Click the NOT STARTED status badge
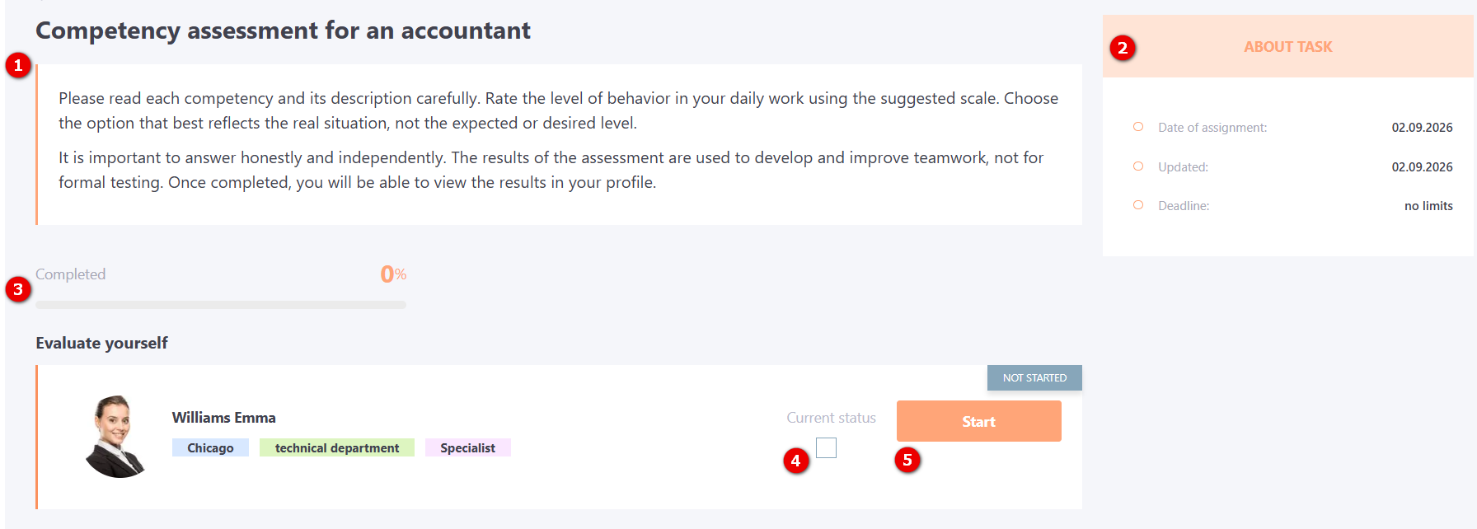This screenshot has height=529, width=1477. (x=1034, y=377)
